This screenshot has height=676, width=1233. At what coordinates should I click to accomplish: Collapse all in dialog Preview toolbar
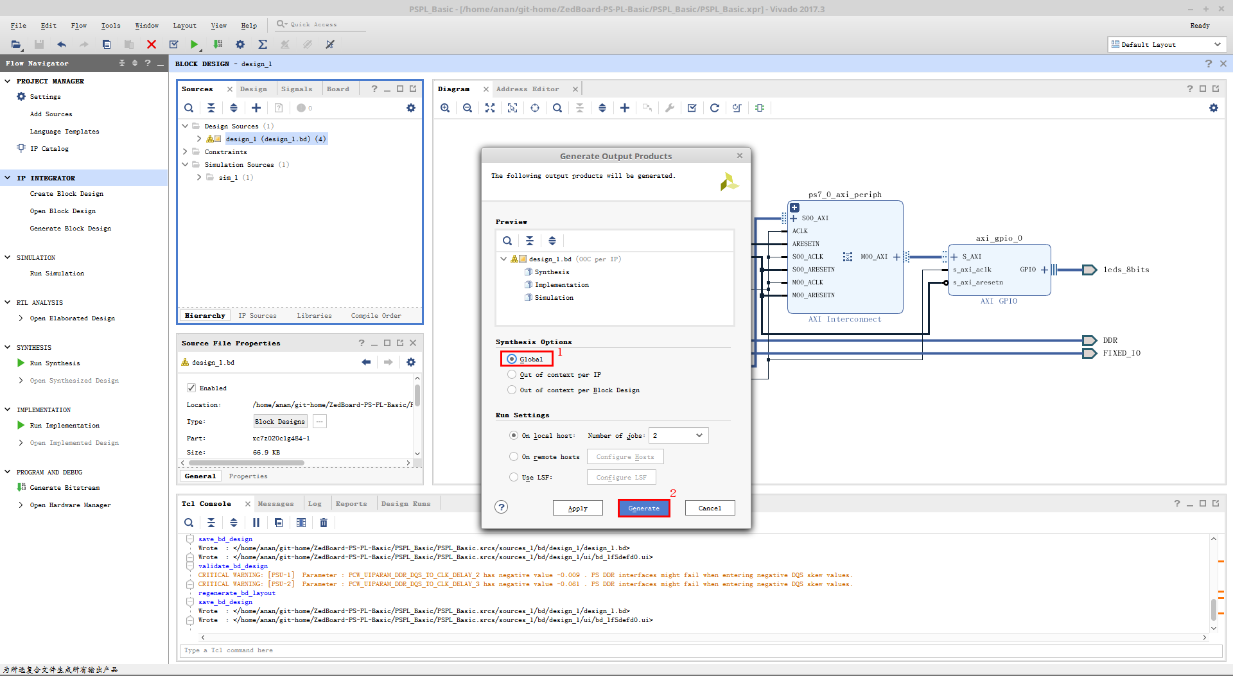tap(530, 241)
